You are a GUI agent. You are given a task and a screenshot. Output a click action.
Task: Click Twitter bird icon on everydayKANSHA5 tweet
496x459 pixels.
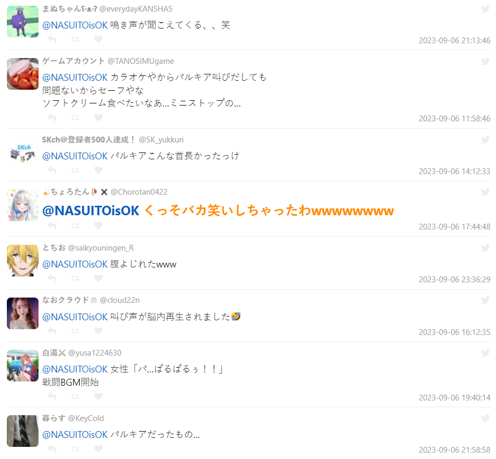(485, 9)
